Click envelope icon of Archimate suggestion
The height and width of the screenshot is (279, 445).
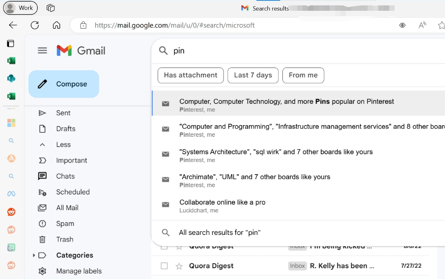coord(165,179)
